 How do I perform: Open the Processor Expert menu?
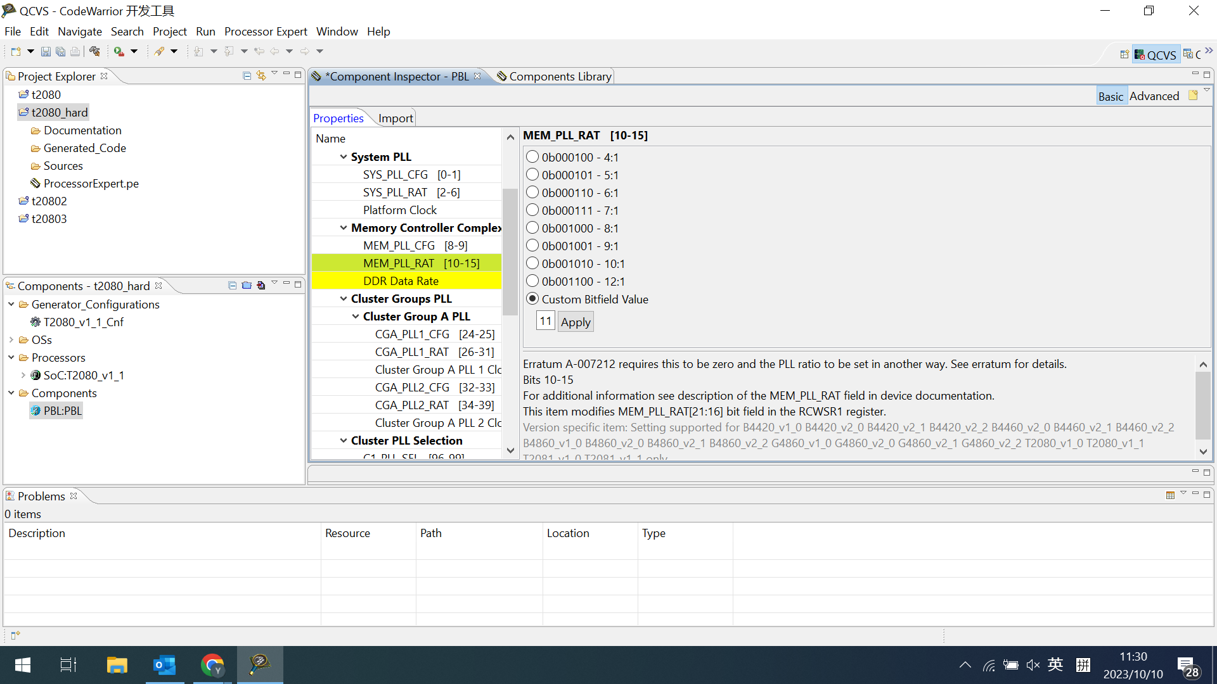point(266,31)
